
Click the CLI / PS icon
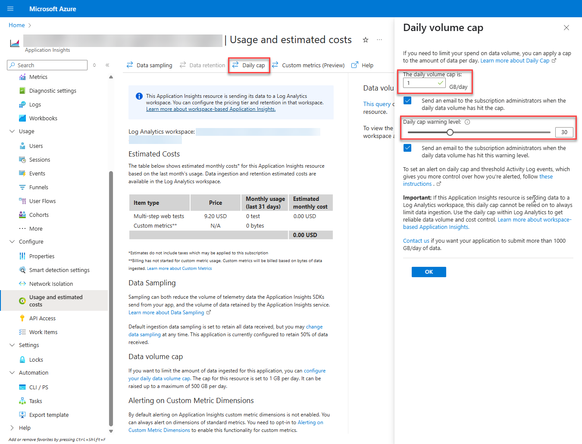pyautogui.click(x=22, y=388)
